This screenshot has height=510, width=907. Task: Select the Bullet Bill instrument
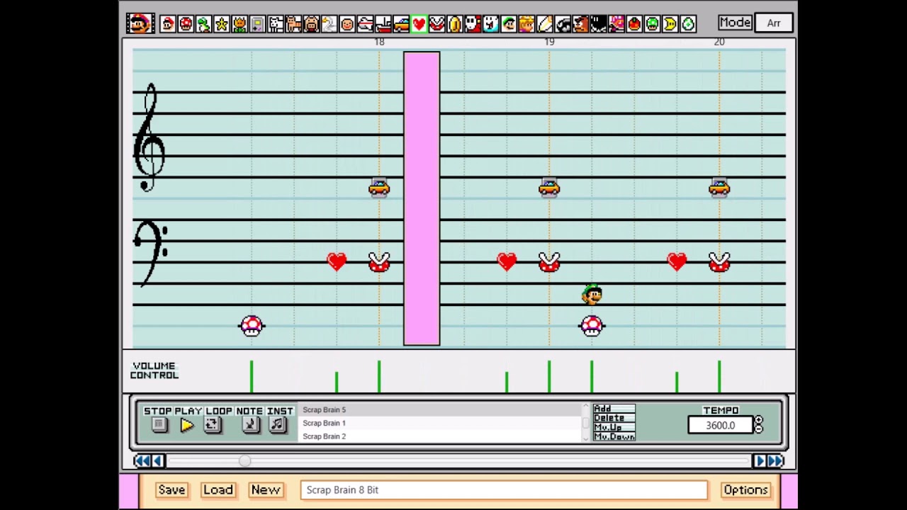[x=563, y=24]
